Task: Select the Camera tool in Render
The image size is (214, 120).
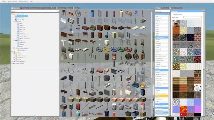Action: 162,90
